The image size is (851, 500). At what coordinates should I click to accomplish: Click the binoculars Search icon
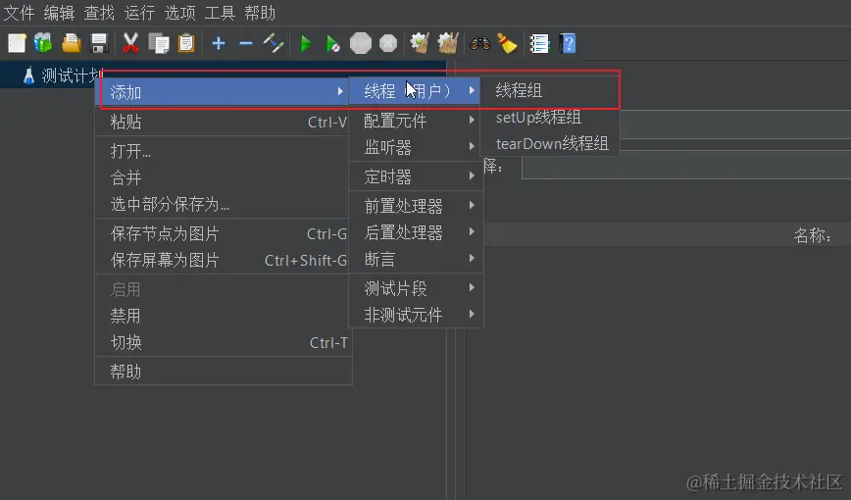(480, 43)
